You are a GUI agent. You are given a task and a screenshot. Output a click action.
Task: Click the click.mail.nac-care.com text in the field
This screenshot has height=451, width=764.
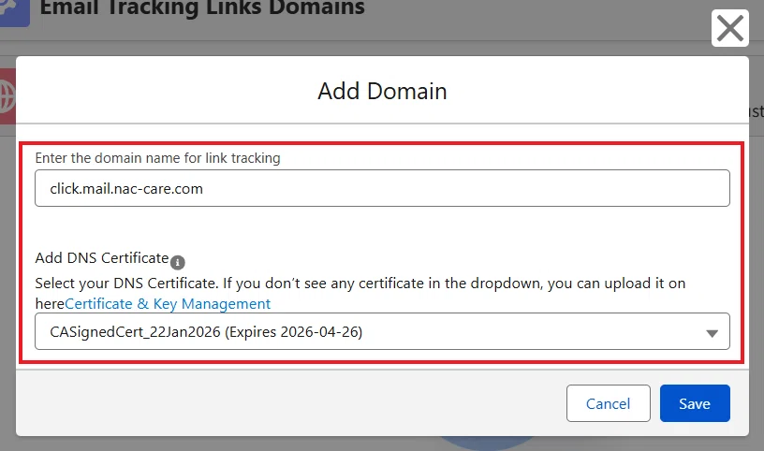tap(126, 188)
